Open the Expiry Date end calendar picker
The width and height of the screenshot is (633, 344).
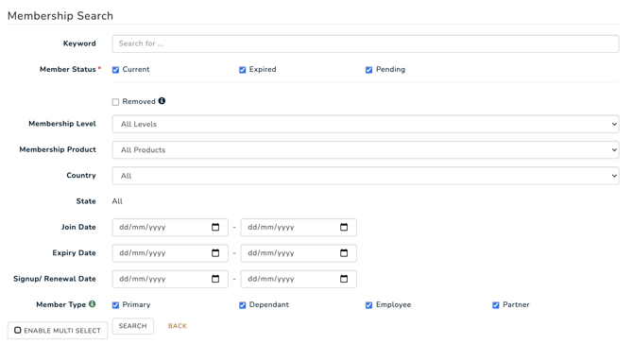point(344,252)
